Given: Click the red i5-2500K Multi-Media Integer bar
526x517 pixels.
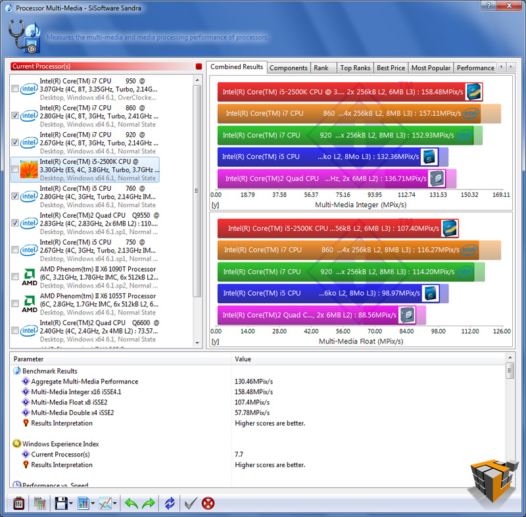Looking at the screenshot, I should pos(350,92).
